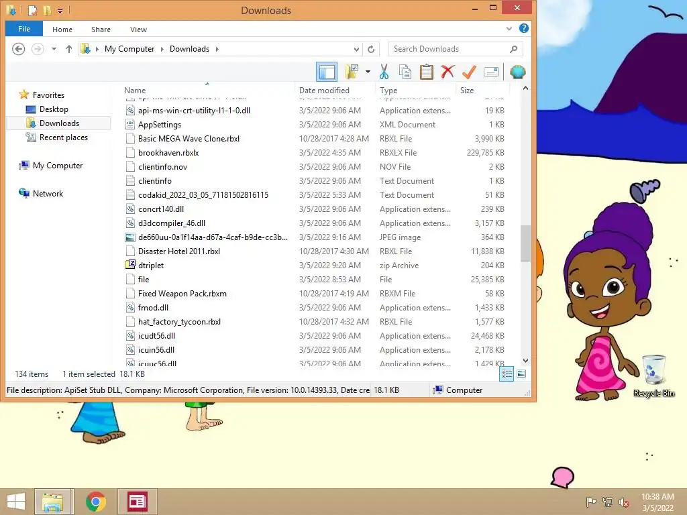This screenshot has width=687, height=515.
Task: Click scroll up arrow of file list
Action: [525, 89]
